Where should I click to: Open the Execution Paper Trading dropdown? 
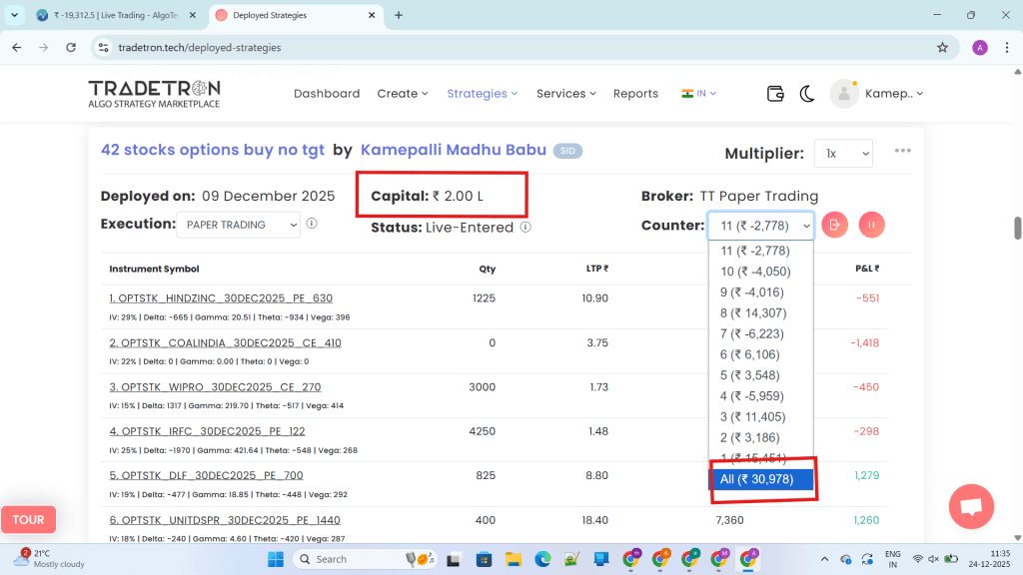238,225
